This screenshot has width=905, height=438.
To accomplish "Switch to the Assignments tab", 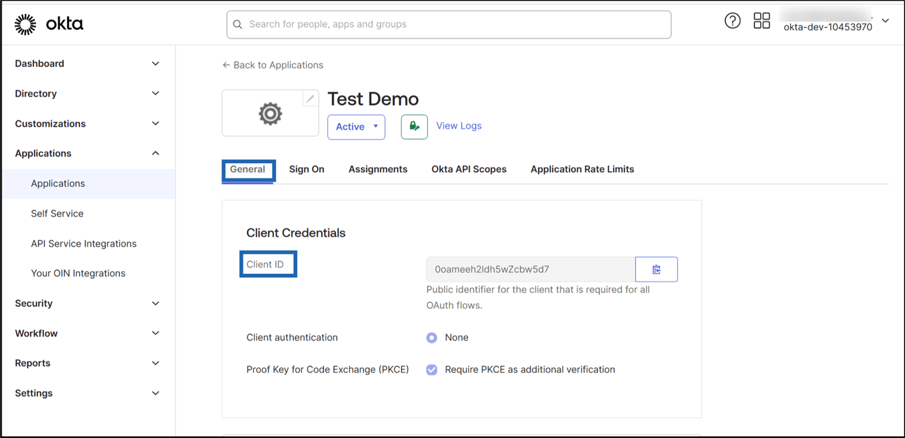I will 378,170.
